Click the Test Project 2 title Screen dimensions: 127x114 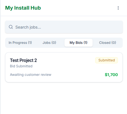point(23,60)
